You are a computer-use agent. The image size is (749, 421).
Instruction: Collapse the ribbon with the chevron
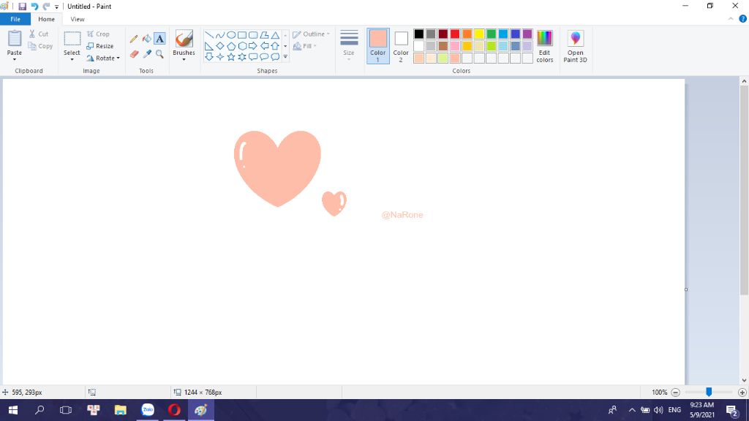click(731, 19)
